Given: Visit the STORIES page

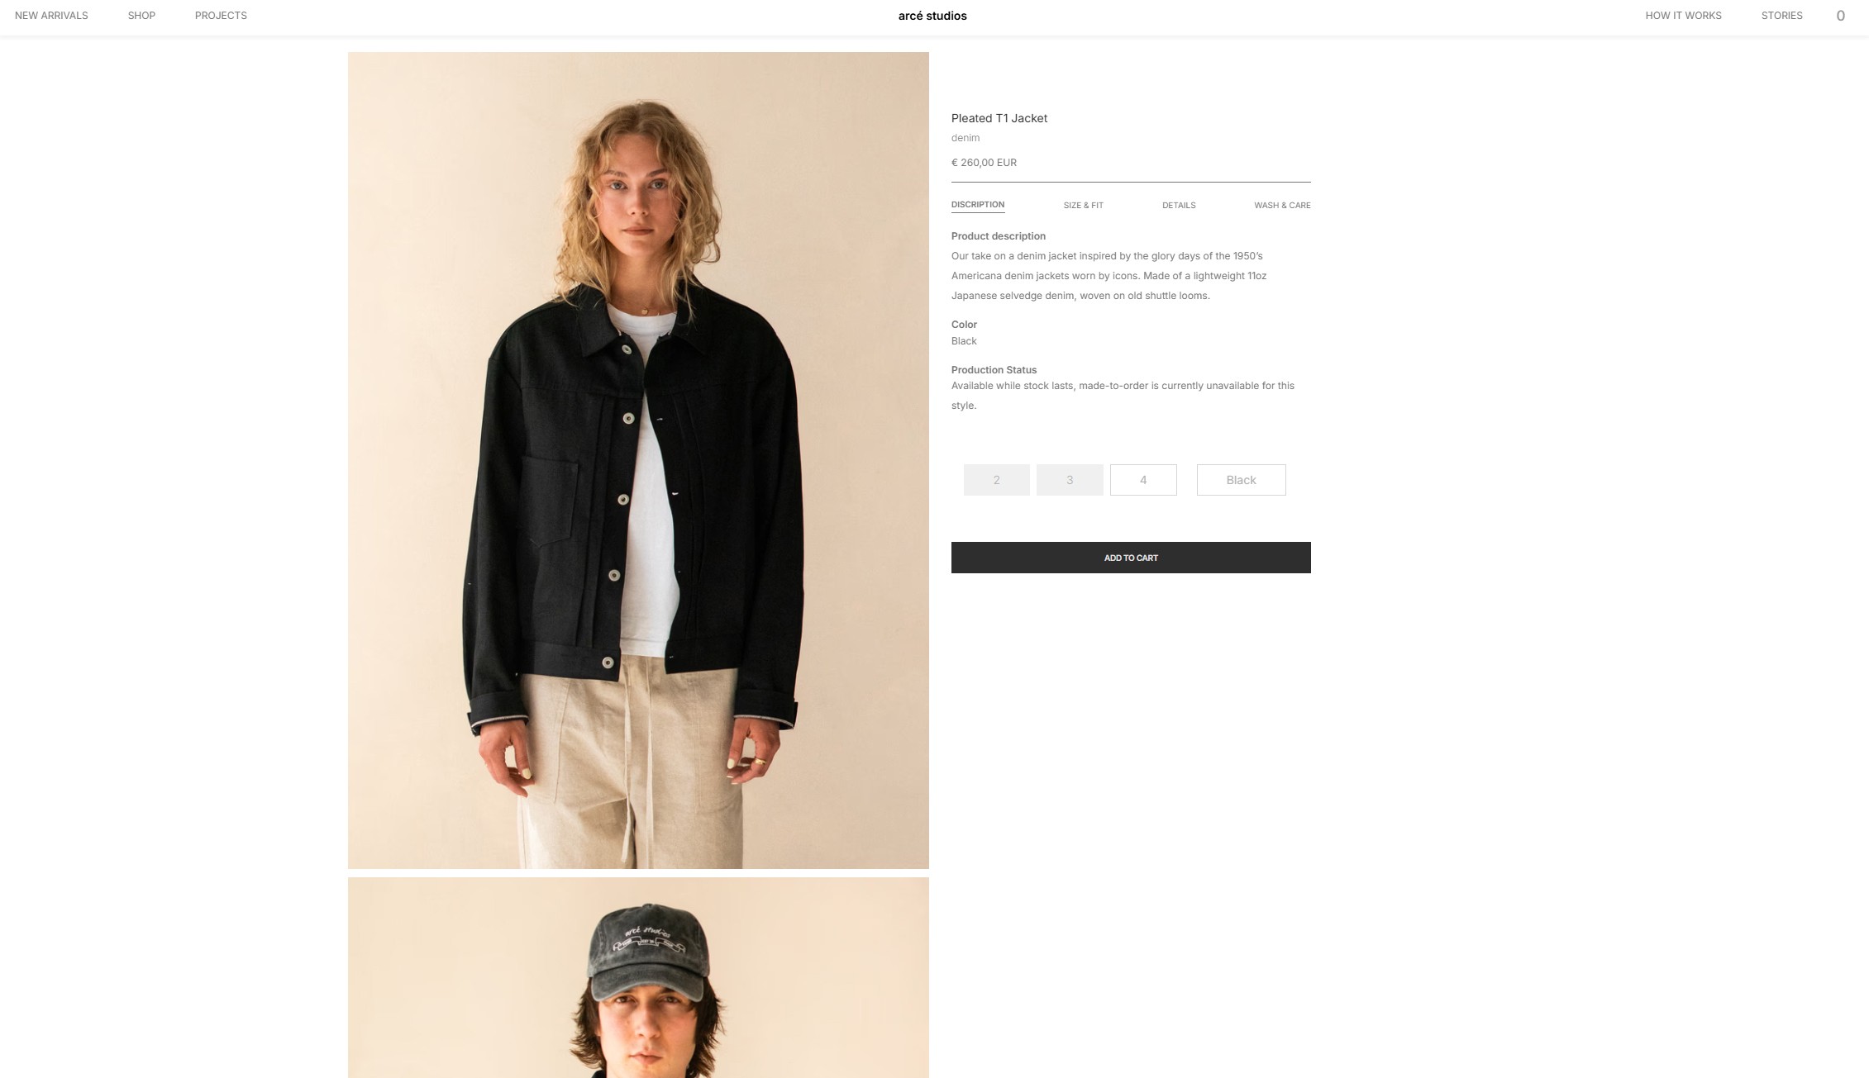Looking at the screenshot, I should click(1781, 16).
